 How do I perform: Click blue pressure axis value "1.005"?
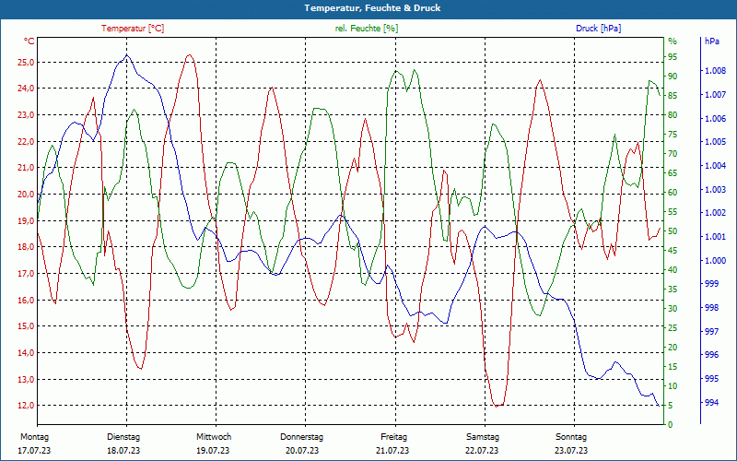(x=716, y=142)
